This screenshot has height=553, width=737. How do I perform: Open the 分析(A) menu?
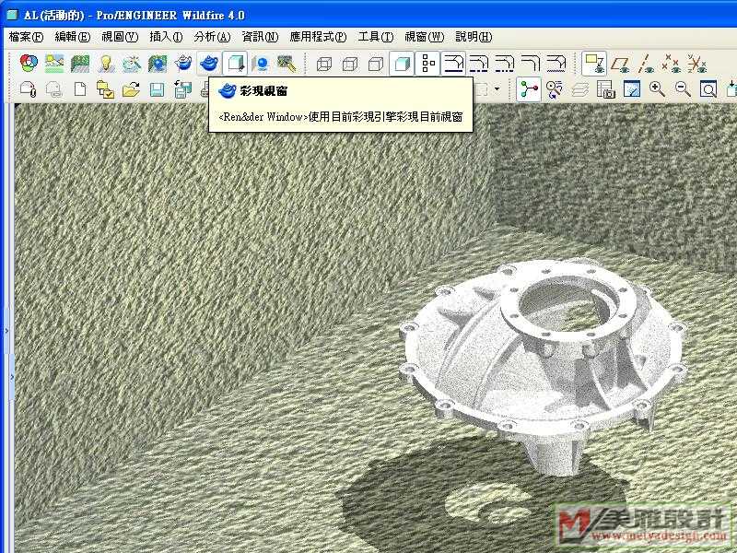point(212,37)
